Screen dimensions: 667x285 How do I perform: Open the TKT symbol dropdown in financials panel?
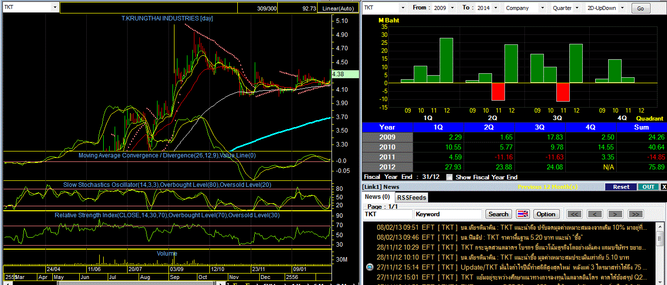[403, 8]
